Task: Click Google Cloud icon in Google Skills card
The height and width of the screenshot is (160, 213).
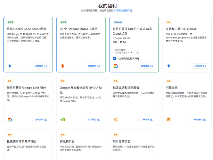Action: pos(10,120)
